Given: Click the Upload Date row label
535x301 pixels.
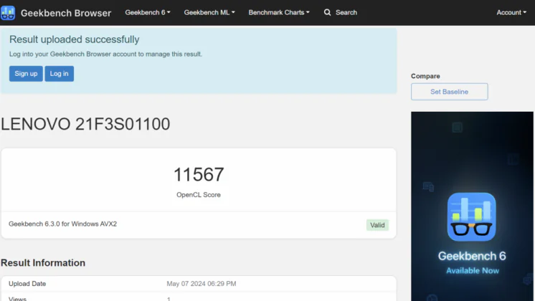Looking at the screenshot, I should [27, 284].
